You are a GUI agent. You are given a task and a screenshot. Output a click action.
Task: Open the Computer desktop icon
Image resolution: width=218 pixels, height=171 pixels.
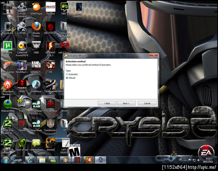point(8,9)
